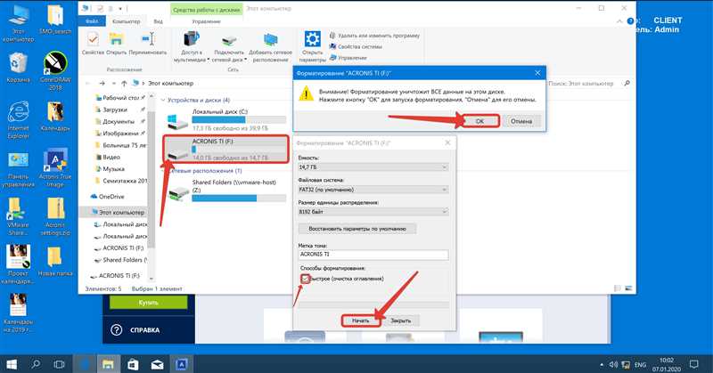
Task: Click the ENG language indicator
Action: (x=640, y=364)
